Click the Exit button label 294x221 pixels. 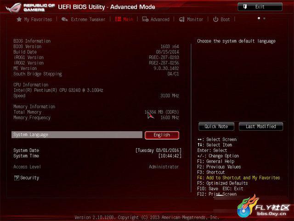[260, 7]
